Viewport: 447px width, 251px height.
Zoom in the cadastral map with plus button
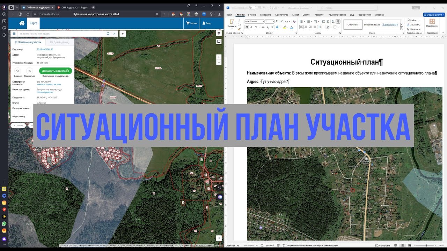[x=219, y=57]
